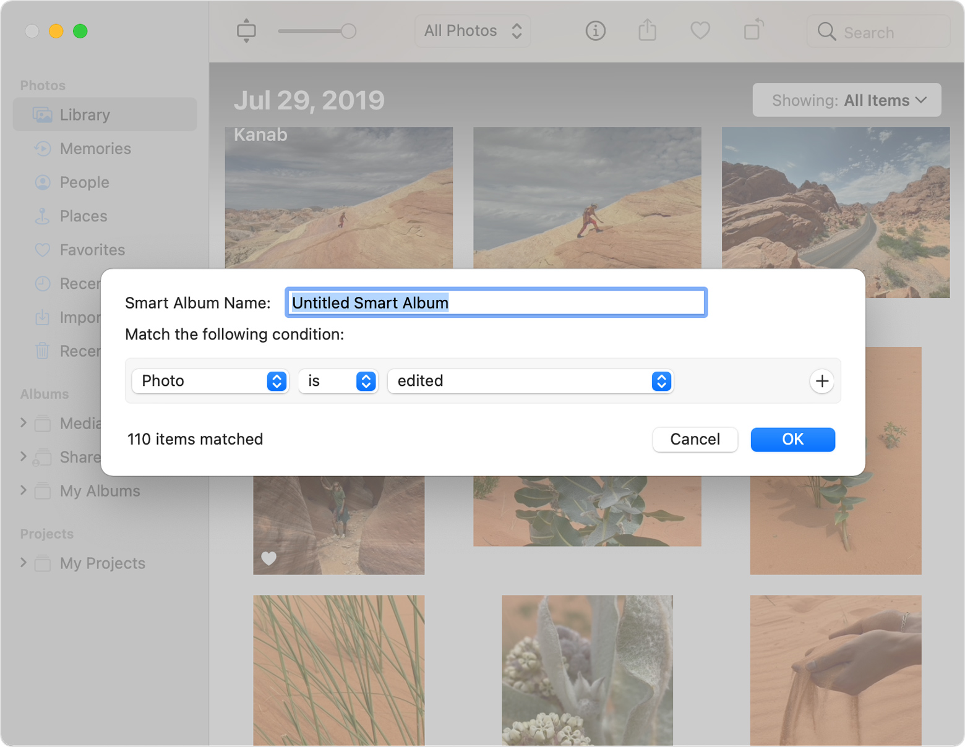
Task: Click the thumbnail zoom slider
Action: click(x=317, y=31)
